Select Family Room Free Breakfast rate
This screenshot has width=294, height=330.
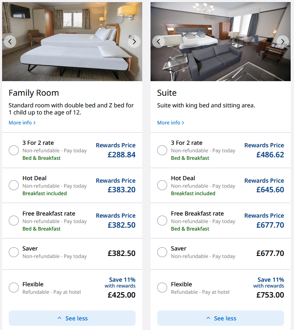click(x=14, y=221)
